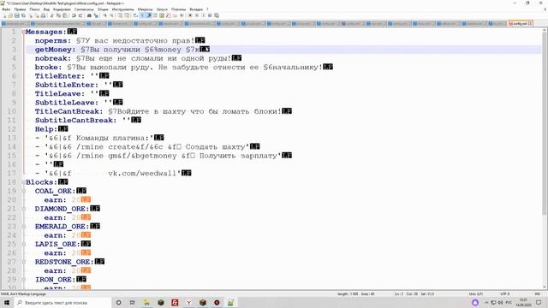Zoom out using the toolbar icon

pyautogui.click(x=111, y=15)
